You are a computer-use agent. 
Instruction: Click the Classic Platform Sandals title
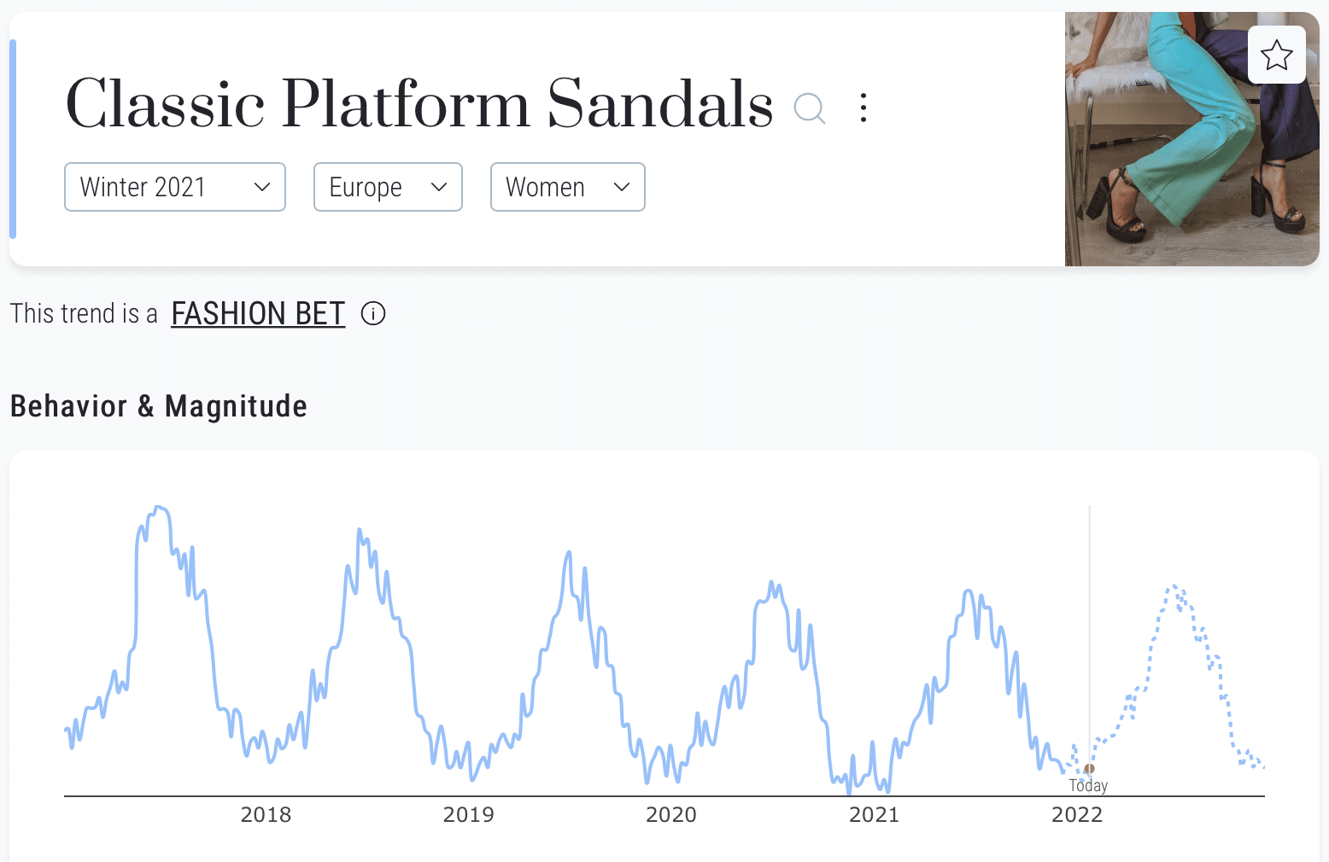[x=419, y=104]
